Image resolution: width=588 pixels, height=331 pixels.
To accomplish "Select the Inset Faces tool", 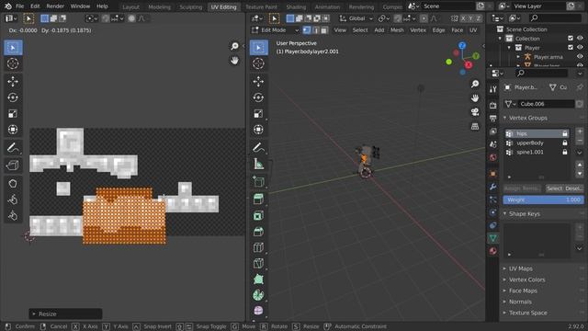I will click(x=258, y=215).
